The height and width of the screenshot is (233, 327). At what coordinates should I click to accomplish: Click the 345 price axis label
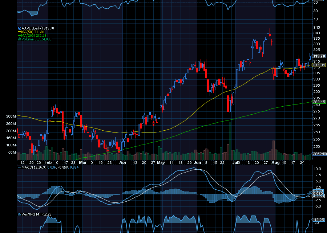(x=316, y=28)
